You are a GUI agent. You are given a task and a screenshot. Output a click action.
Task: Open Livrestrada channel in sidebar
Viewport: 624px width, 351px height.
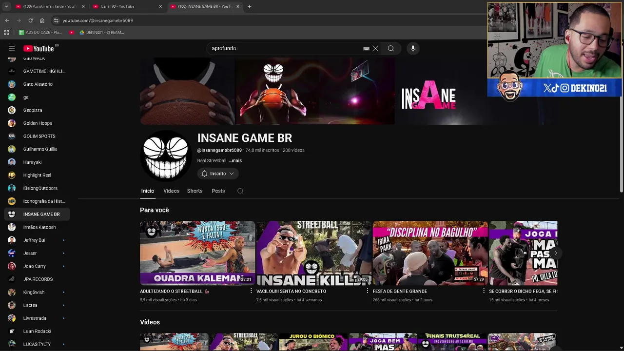coord(37,318)
